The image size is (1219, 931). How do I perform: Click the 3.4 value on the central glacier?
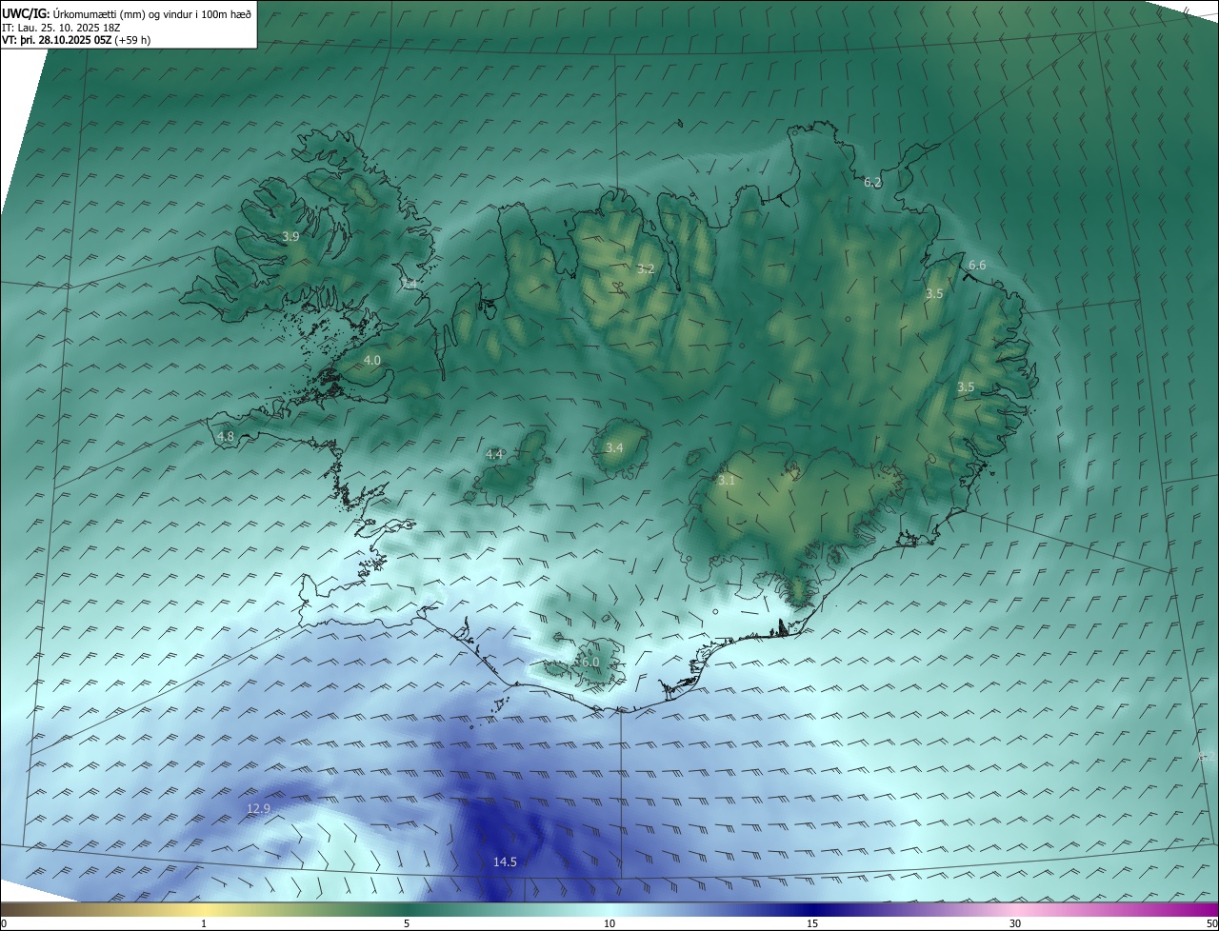click(614, 448)
